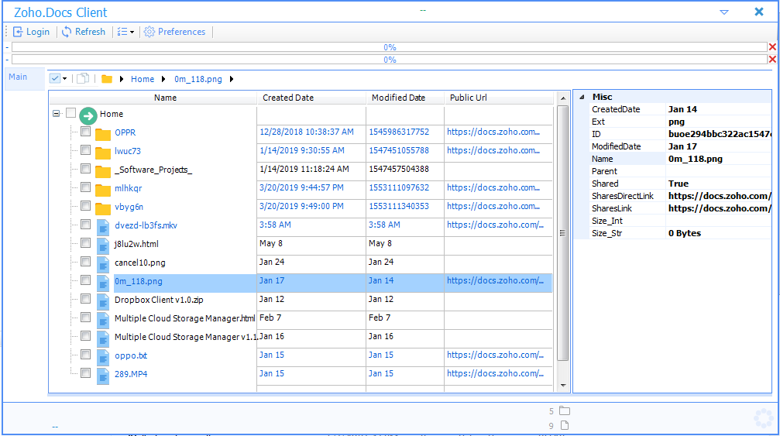This screenshot has height=436, width=780.
Task: Click the vbyg6n folder icon
Action: tap(103, 208)
